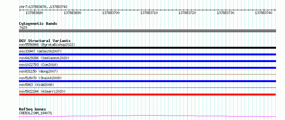285x120 pixels.
Task: Select the red nsv5922244 variant bar
Action: (x=147, y=95)
